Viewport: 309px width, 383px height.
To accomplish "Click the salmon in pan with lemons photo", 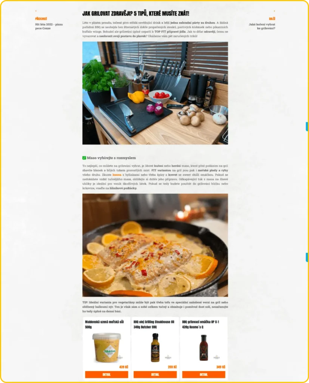I will [x=155, y=245].
